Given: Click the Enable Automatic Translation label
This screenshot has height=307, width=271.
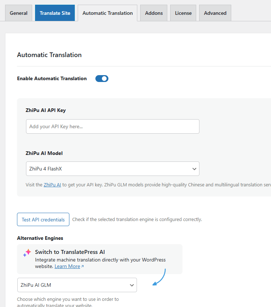Looking at the screenshot, I should tap(52, 78).
